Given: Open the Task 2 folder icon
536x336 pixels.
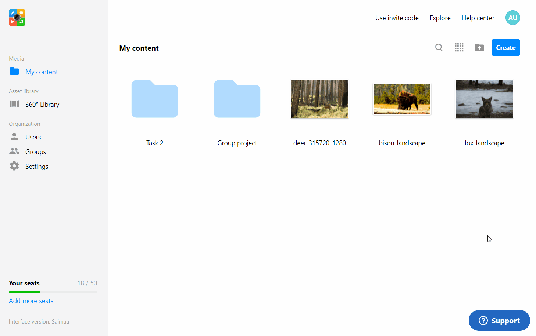Looking at the screenshot, I should [x=155, y=99].
